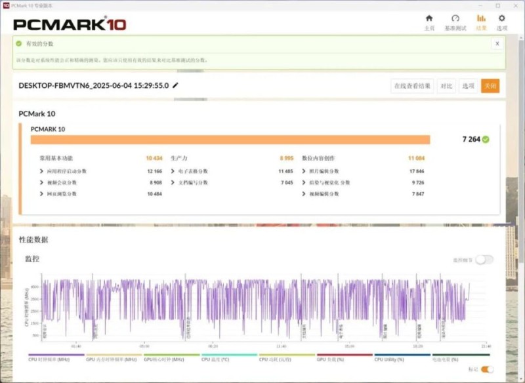Dismiss the valid score banner with X
This screenshot has height=383, width=525.
497,43
